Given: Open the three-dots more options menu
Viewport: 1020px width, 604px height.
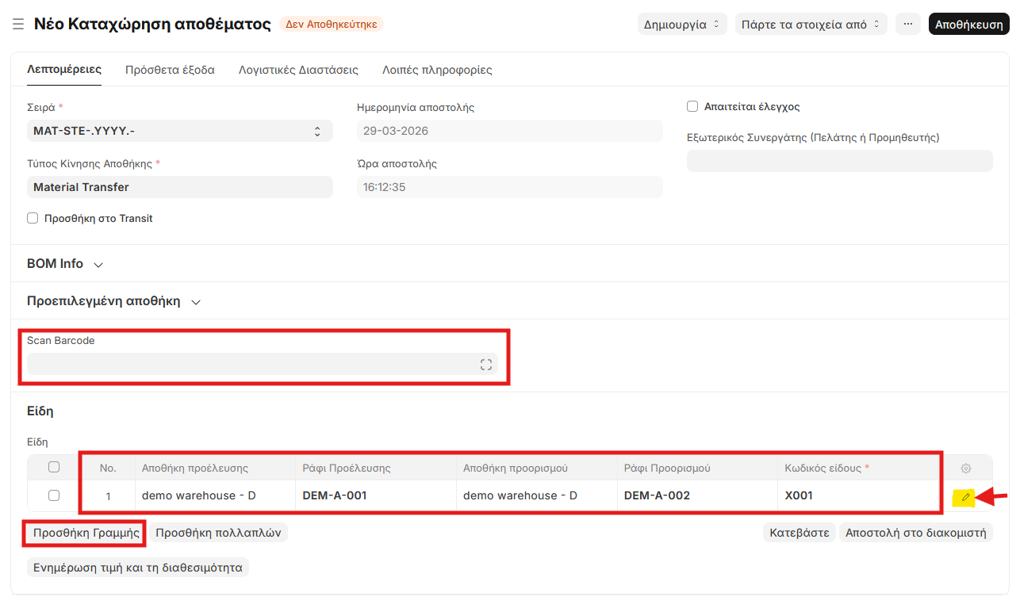Looking at the screenshot, I should (908, 24).
